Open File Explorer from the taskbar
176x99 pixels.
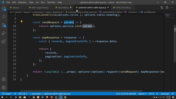(20, 97)
